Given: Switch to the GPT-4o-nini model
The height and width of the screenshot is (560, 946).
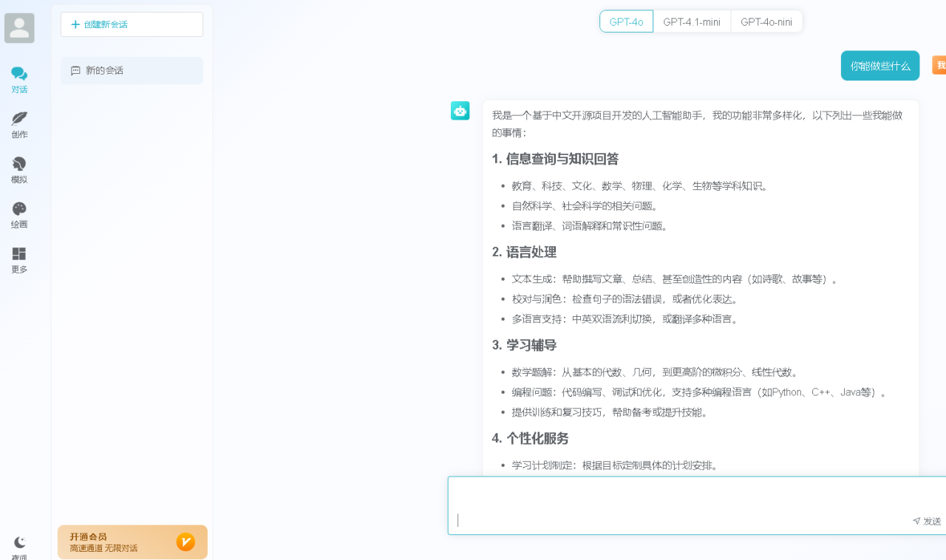Looking at the screenshot, I should pos(766,22).
